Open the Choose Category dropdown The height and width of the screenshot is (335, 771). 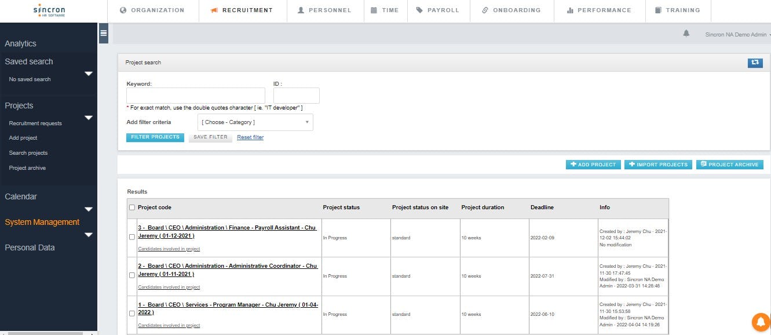pyautogui.click(x=255, y=122)
